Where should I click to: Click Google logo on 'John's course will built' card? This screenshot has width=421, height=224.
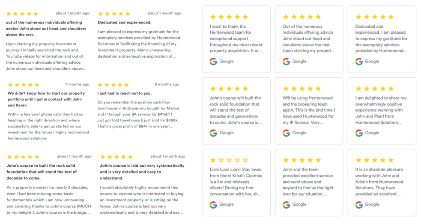point(213,133)
